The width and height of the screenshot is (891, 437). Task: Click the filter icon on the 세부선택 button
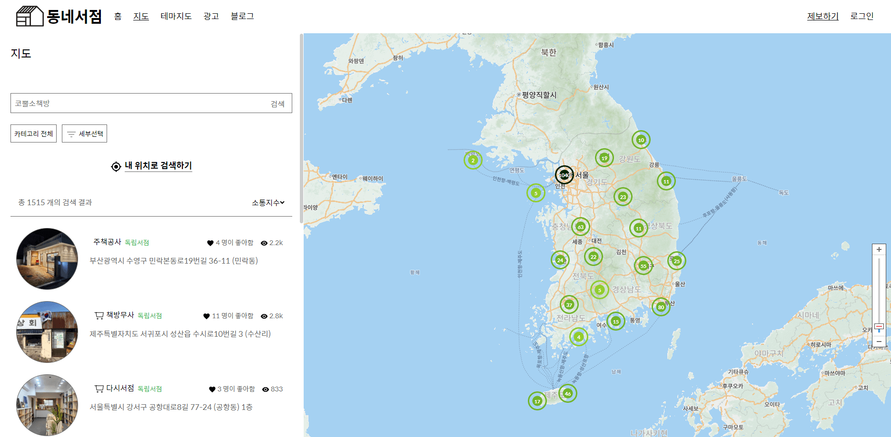pos(72,133)
